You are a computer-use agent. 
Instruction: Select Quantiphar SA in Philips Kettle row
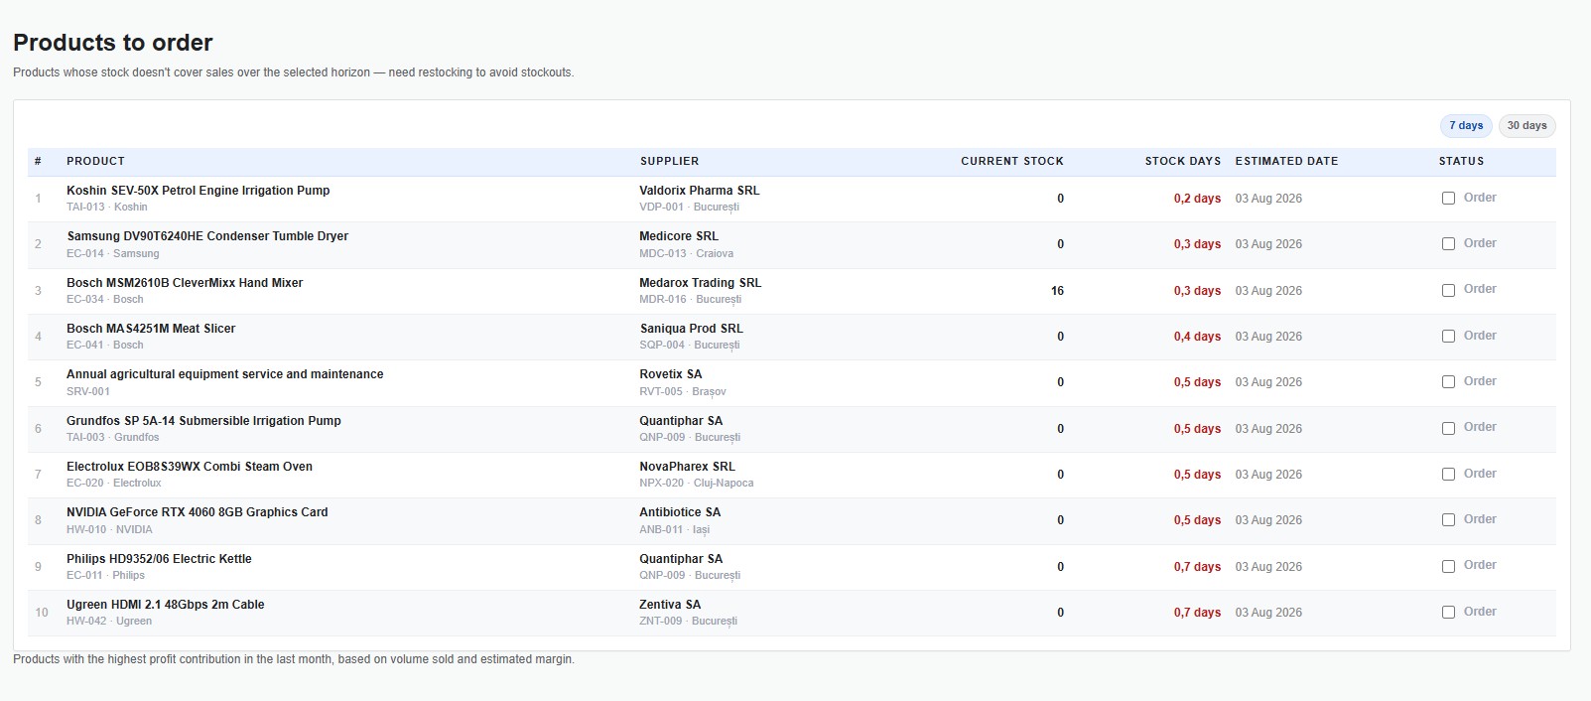[681, 559]
